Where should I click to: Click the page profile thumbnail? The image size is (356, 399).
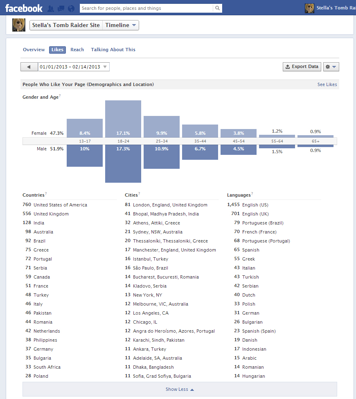click(x=19, y=25)
